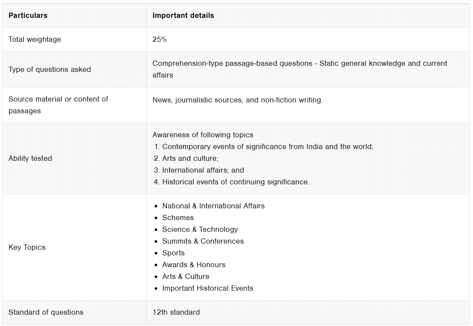Select the Ability tested row label

(30, 159)
